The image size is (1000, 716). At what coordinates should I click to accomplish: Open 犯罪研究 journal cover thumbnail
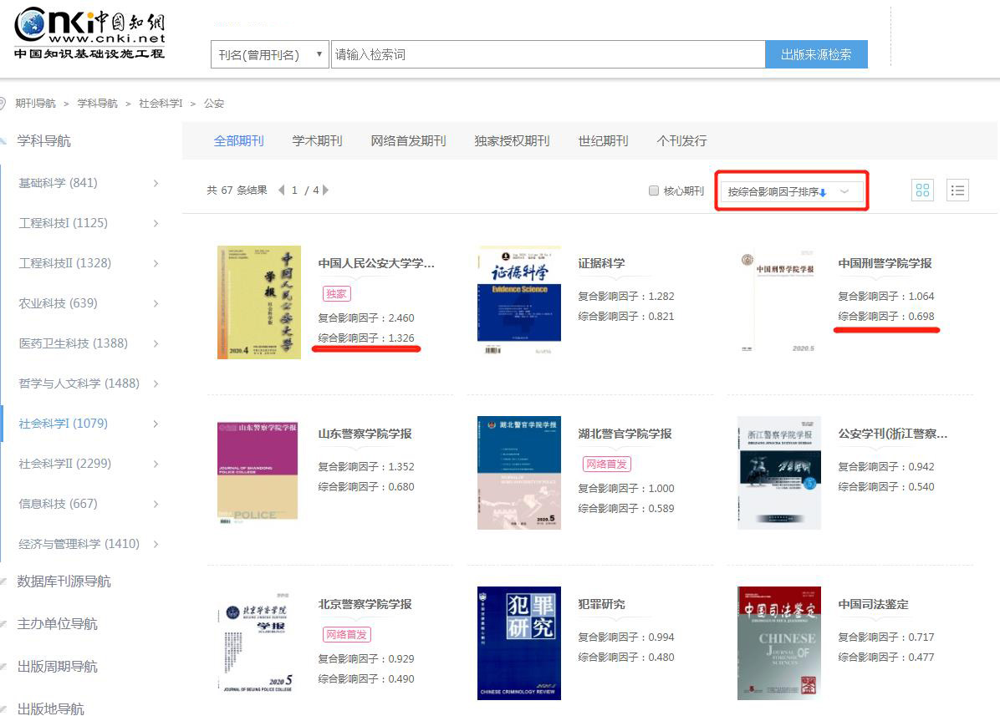click(519, 643)
